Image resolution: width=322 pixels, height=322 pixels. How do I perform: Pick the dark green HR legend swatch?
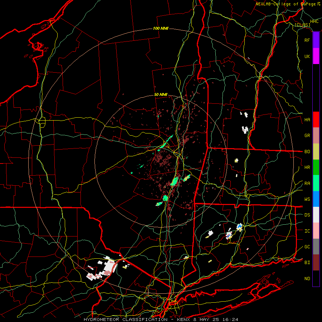pyautogui.click(x=316, y=167)
